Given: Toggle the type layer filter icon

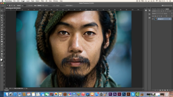Looking at the screenshot, I should 166,11.
